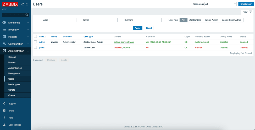Click the Administration gear icon
This screenshot has width=255, height=130.
pos(4,51)
